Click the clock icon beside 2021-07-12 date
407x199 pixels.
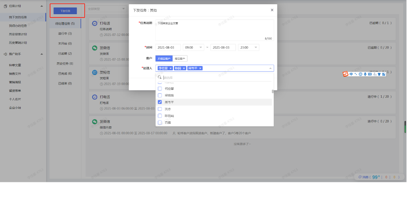pyautogui.click(x=101, y=34)
